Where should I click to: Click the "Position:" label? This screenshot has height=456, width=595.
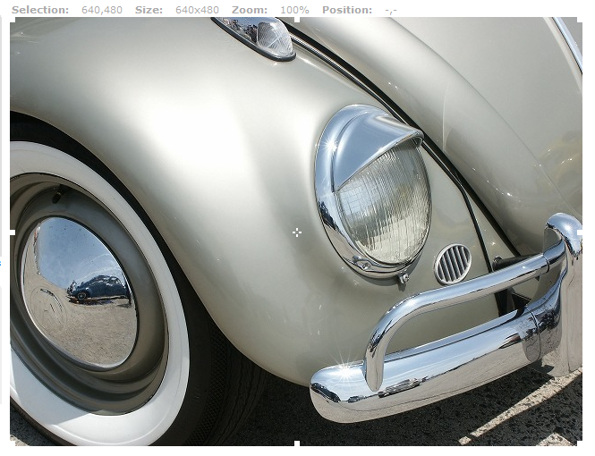pos(347,10)
